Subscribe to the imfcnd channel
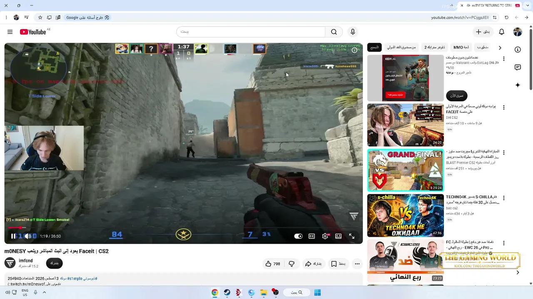This screenshot has width=533, height=299. 54,263
